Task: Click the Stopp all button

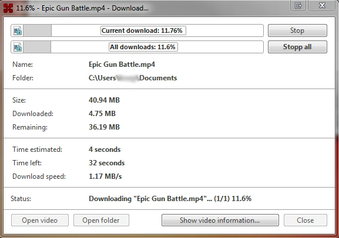Action: pyautogui.click(x=297, y=47)
